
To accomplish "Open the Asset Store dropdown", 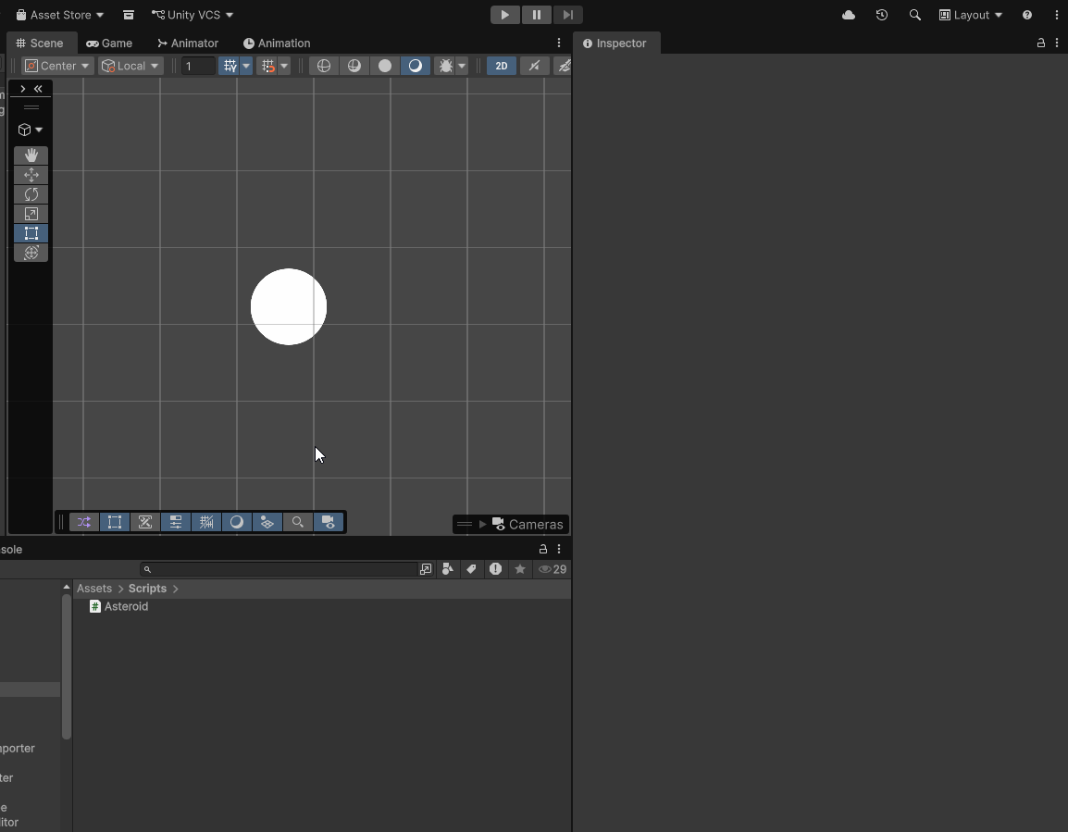I will coord(60,15).
